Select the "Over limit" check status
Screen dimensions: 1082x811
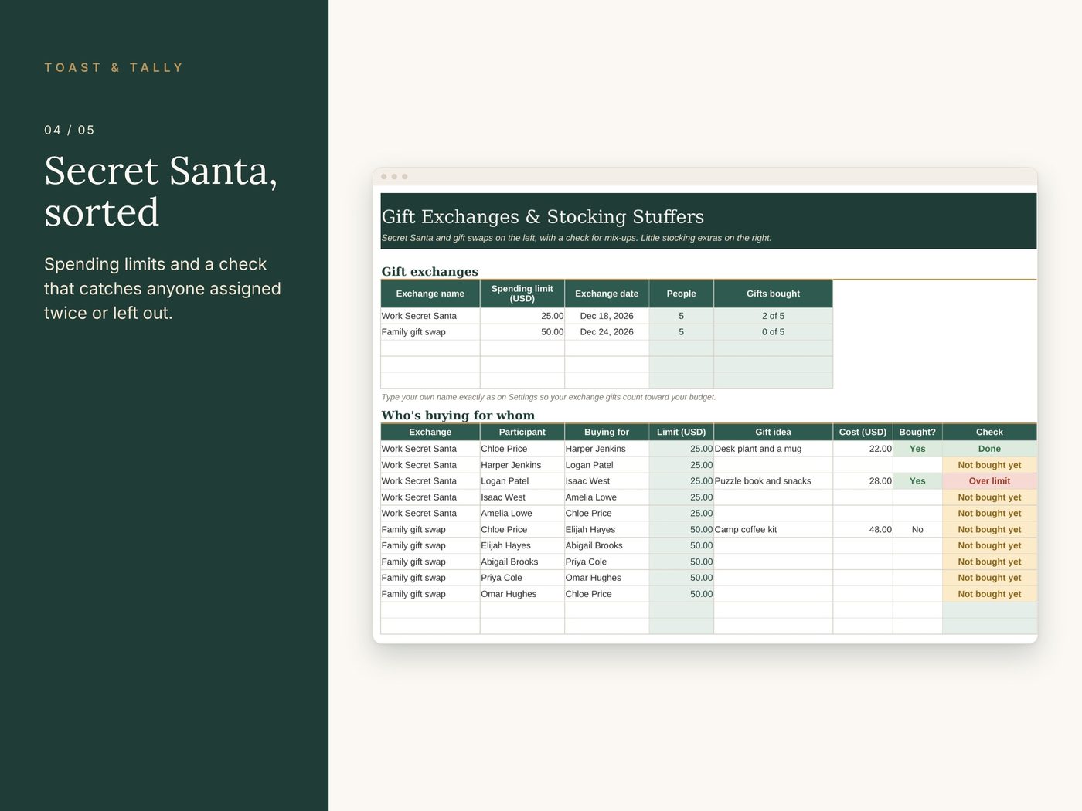(x=989, y=481)
